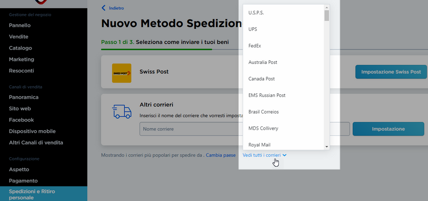Click the carriers list scrollbar thumb
The width and height of the screenshot is (428, 201).
(x=327, y=15)
